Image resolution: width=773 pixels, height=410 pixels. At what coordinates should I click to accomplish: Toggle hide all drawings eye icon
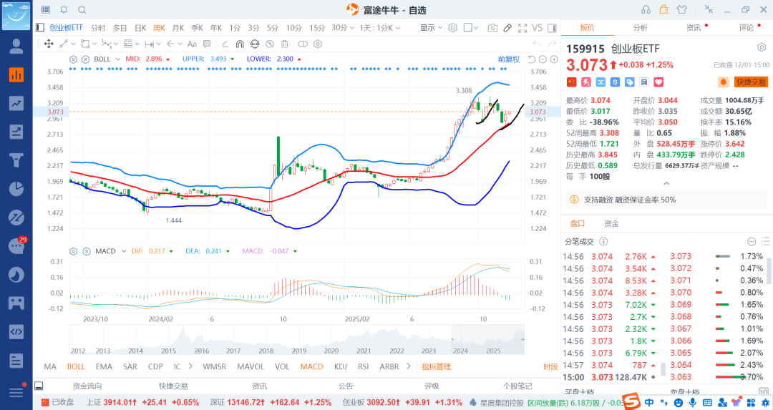tap(270, 44)
